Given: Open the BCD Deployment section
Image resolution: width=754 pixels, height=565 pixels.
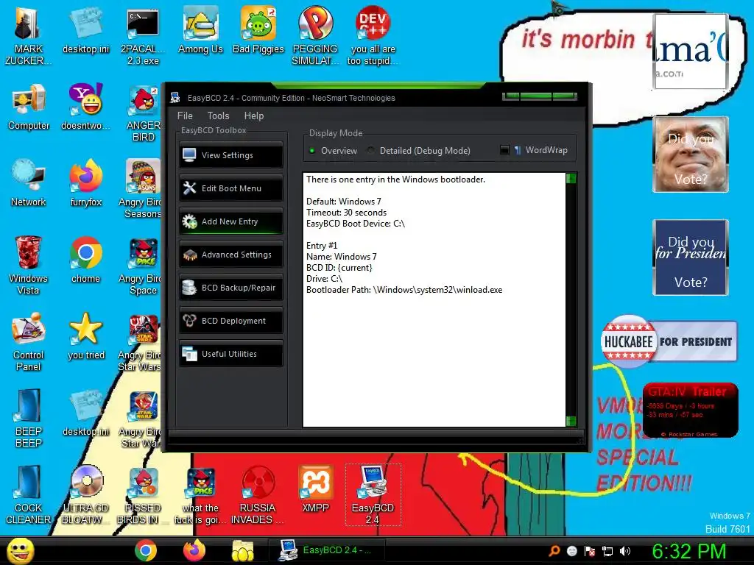Looking at the screenshot, I should click(230, 321).
